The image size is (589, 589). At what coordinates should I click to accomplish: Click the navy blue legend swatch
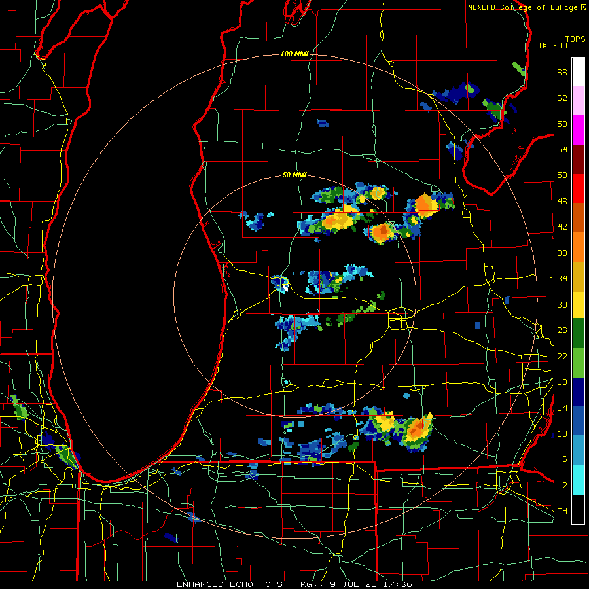[578, 392]
